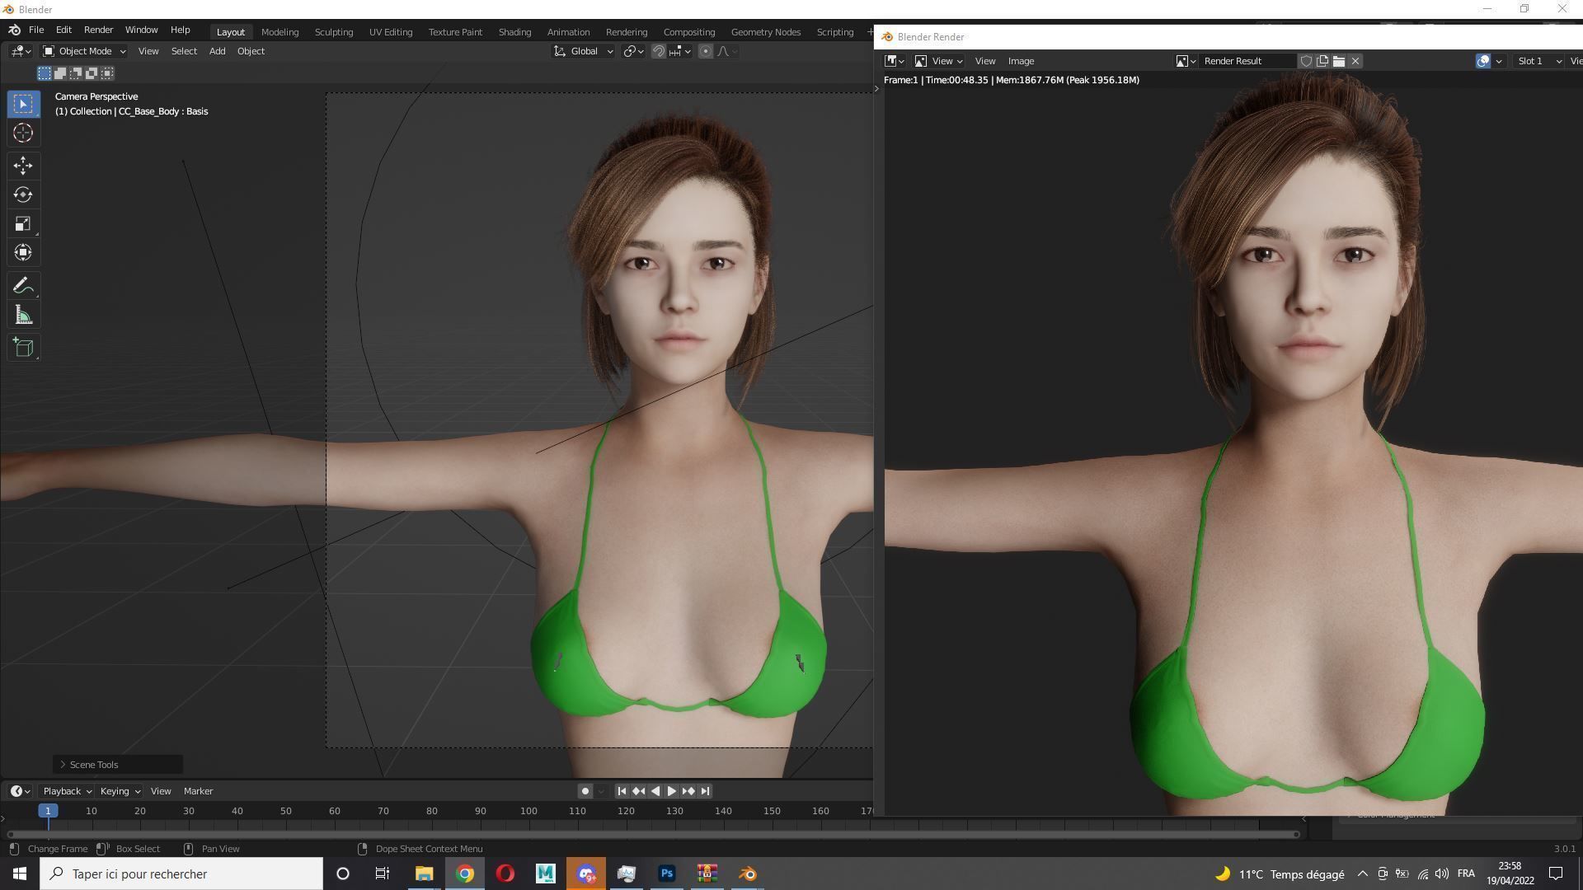The width and height of the screenshot is (1583, 890).
Task: Choose the Annotate pencil tool
Action: pyautogui.click(x=23, y=286)
